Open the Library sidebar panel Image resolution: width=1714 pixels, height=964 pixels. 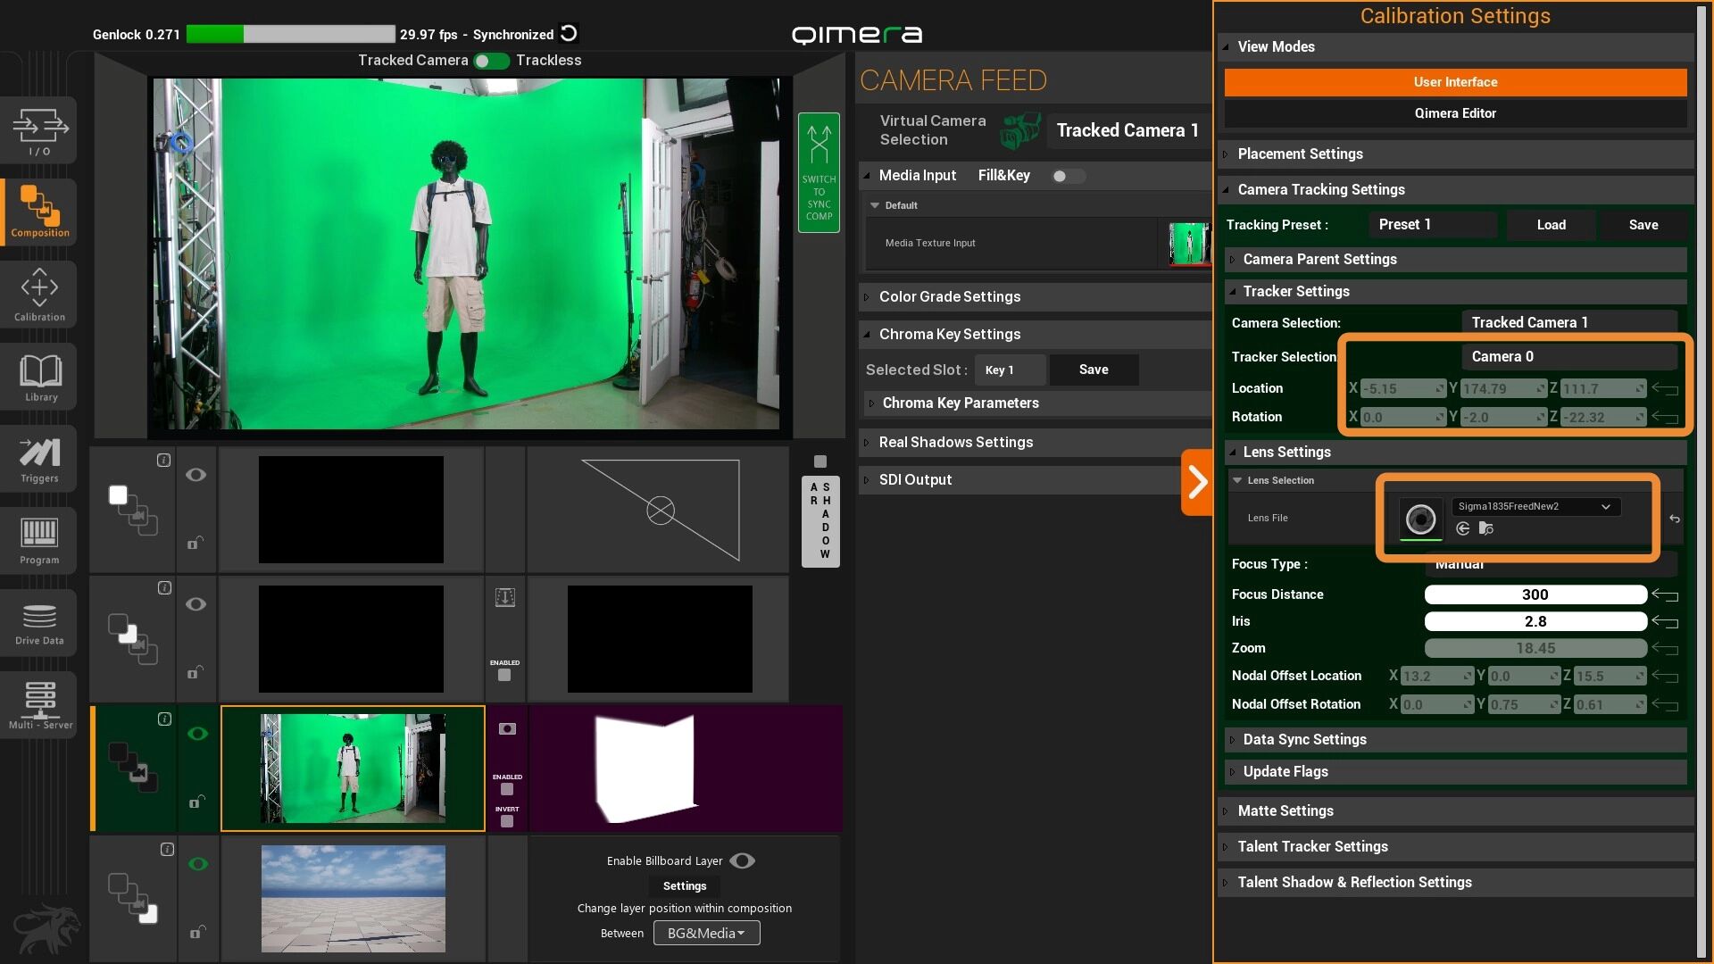tap(39, 377)
